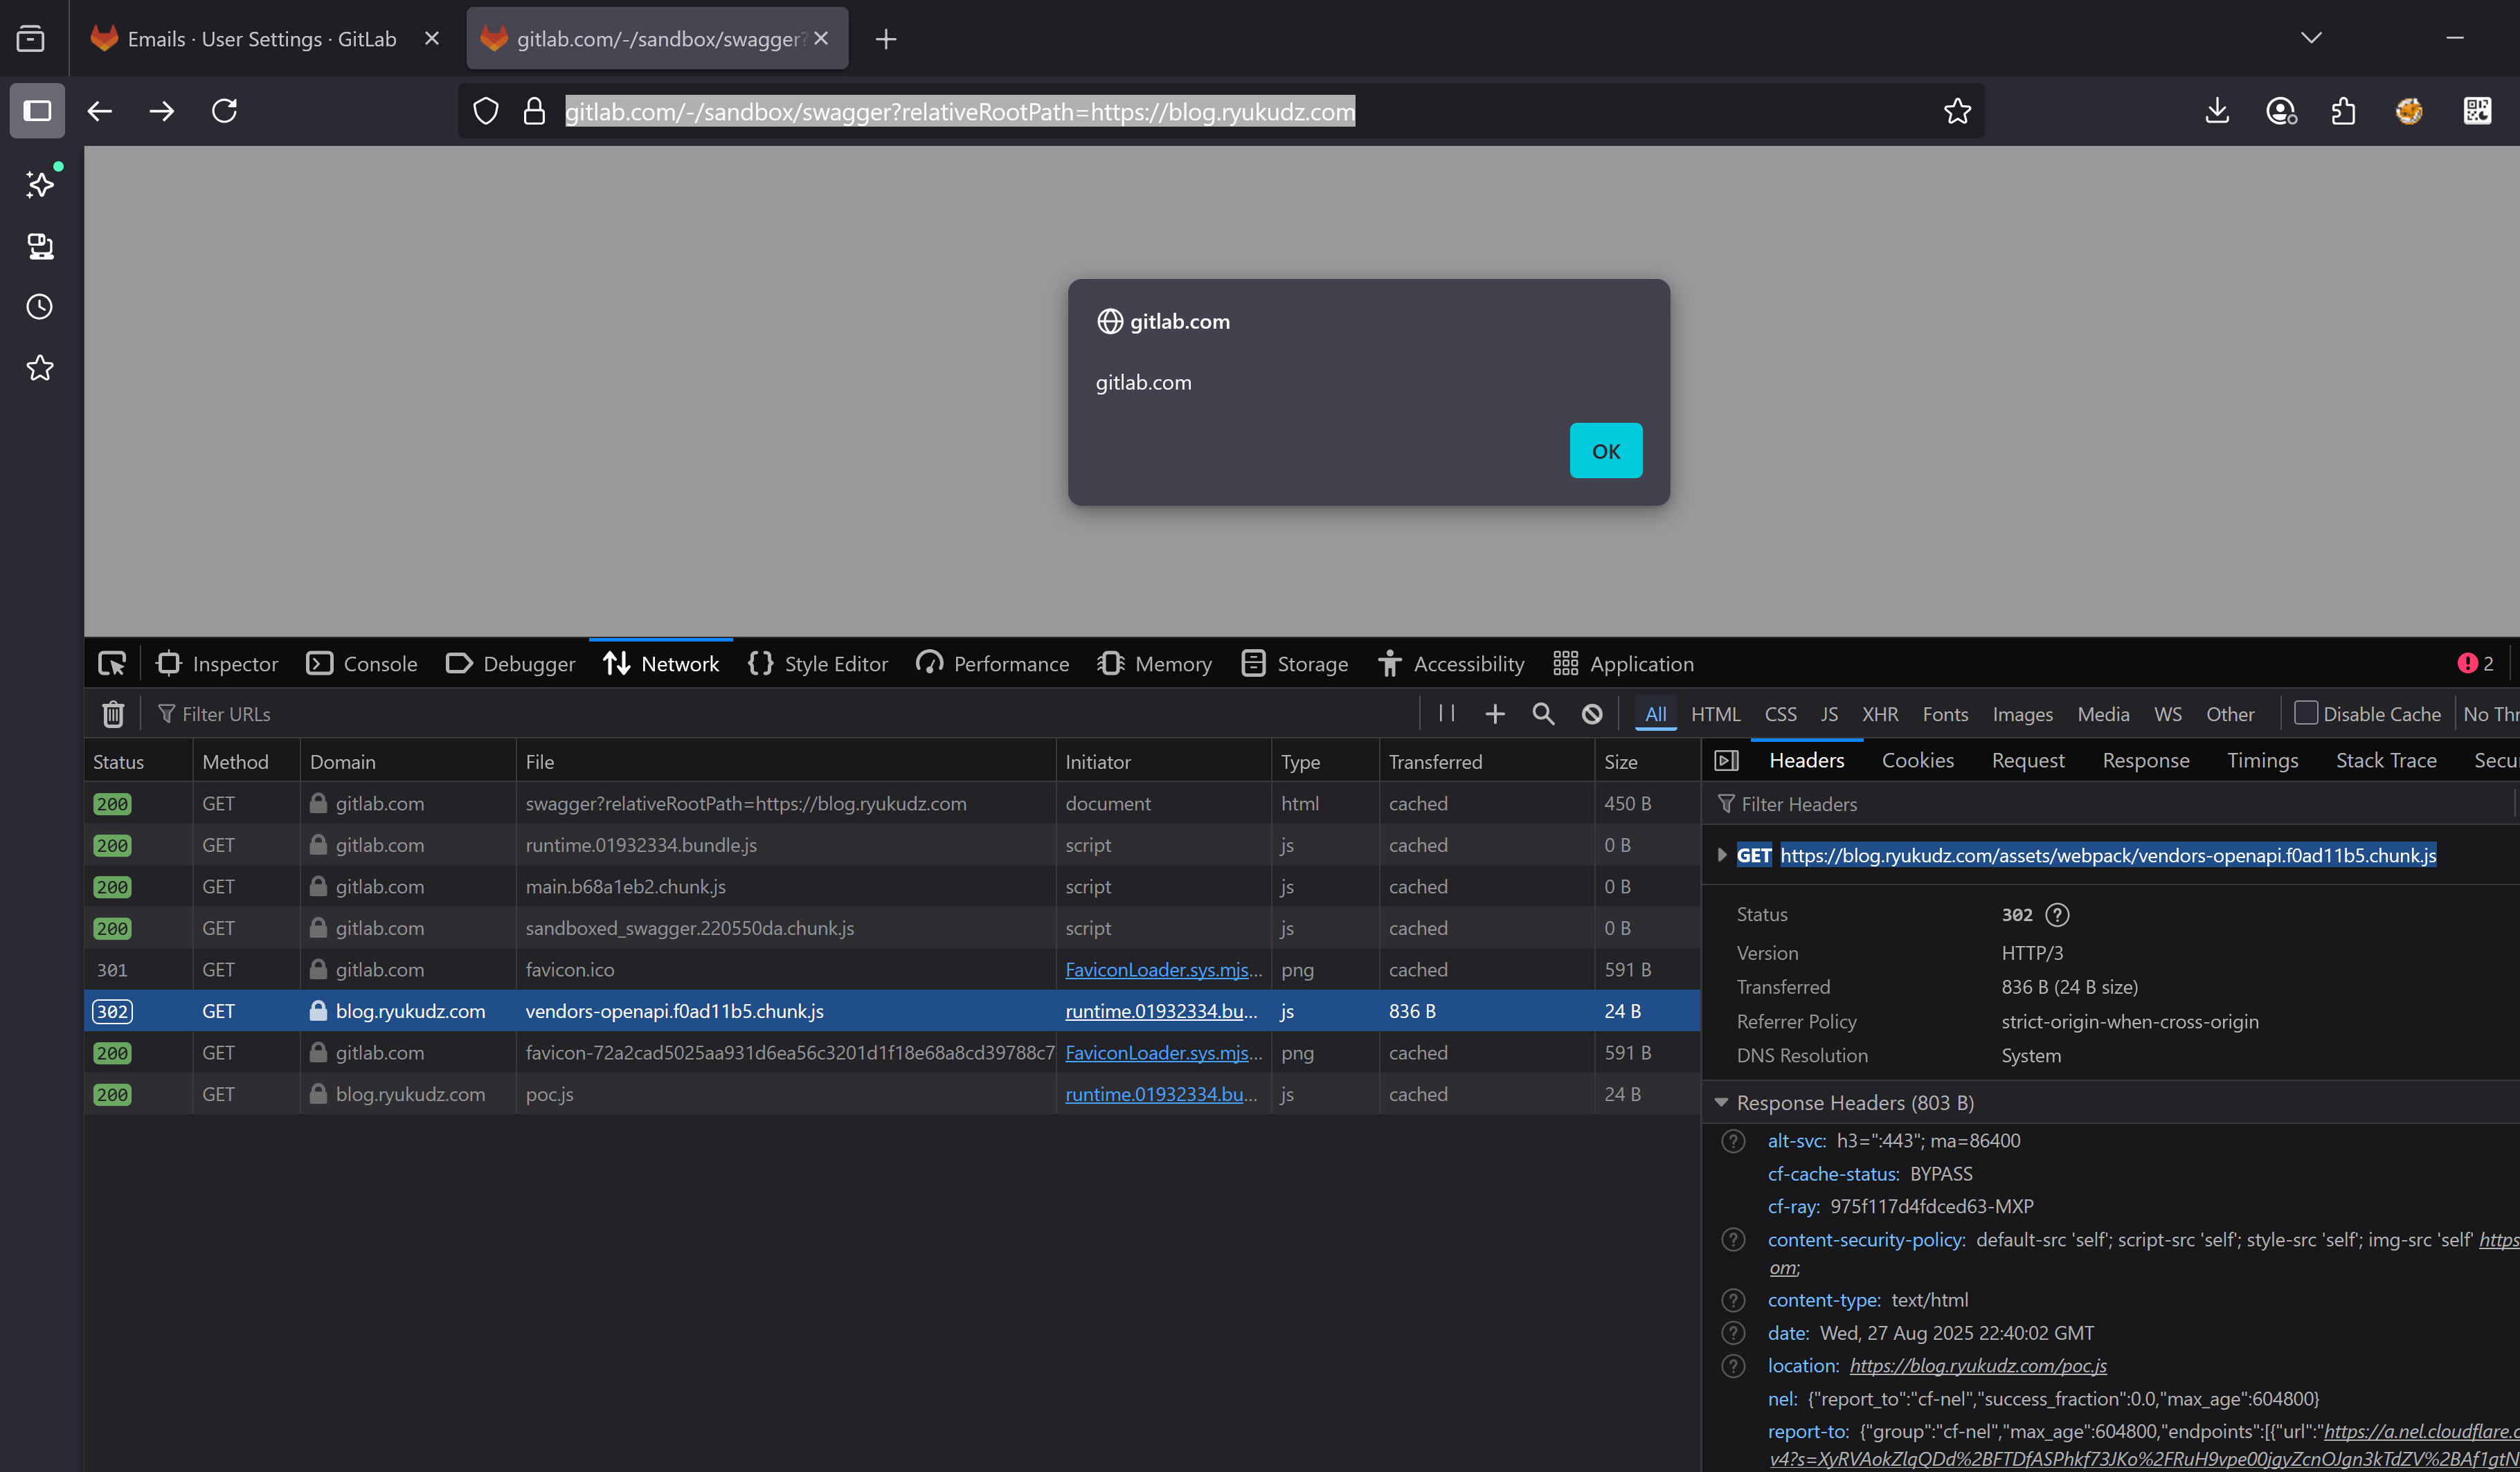The height and width of the screenshot is (1472, 2520).
Task: Click the browser reload button
Action: pos(224,111)
